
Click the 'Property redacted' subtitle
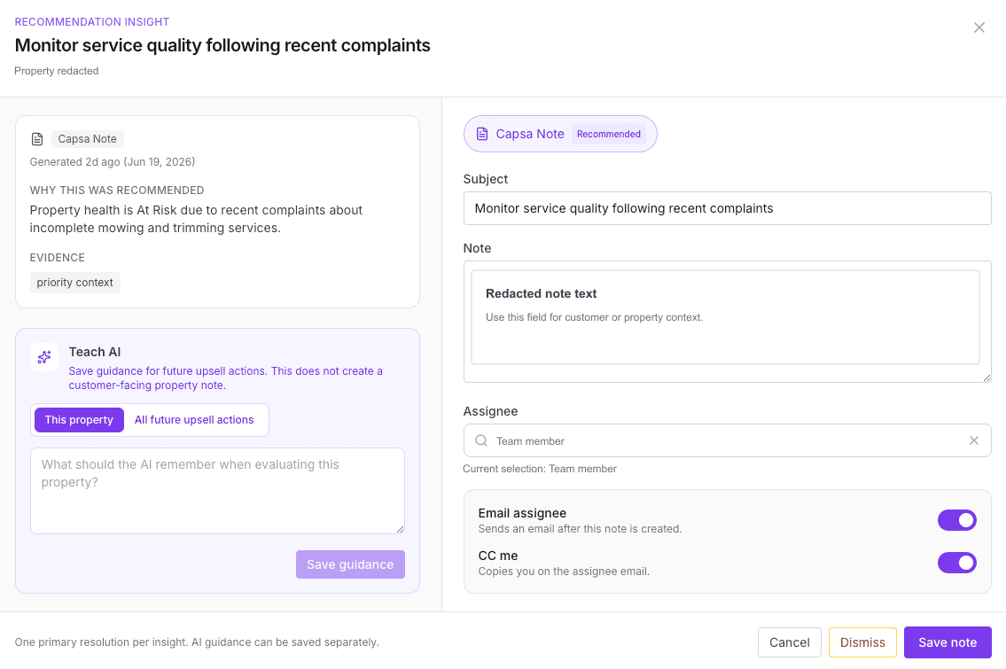click(57, 71)
